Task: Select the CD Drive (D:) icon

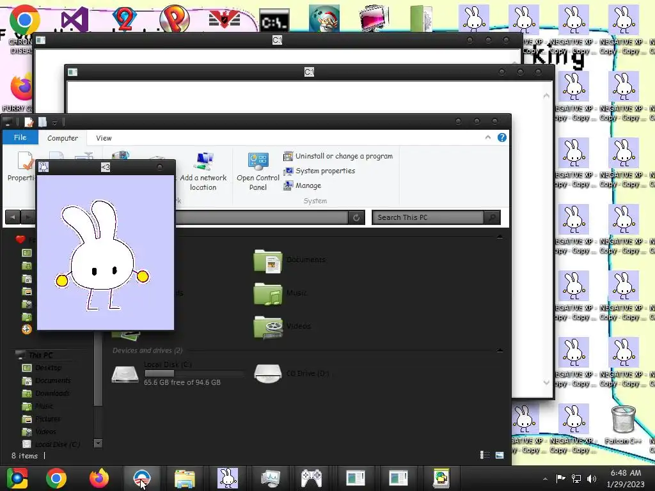Action: (268, 373)
